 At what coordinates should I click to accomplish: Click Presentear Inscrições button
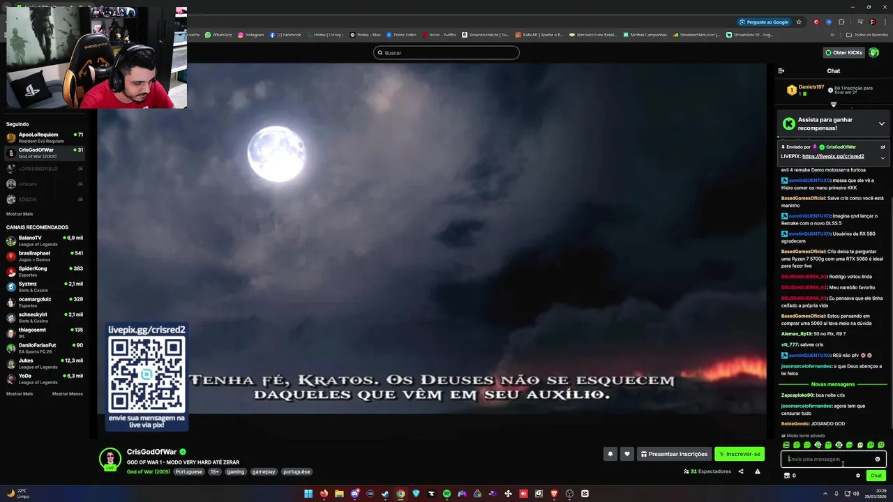[x=674, y=454]
